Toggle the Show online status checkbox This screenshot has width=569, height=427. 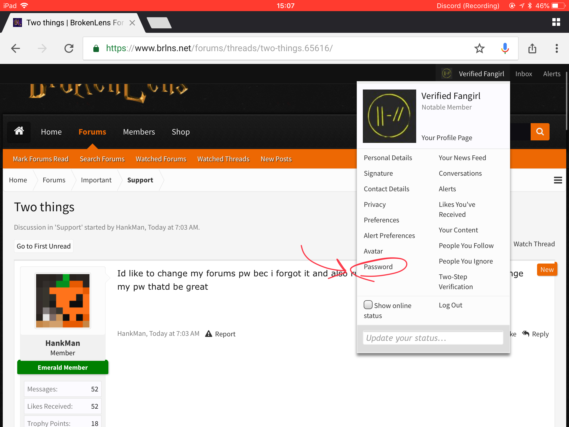368,305
